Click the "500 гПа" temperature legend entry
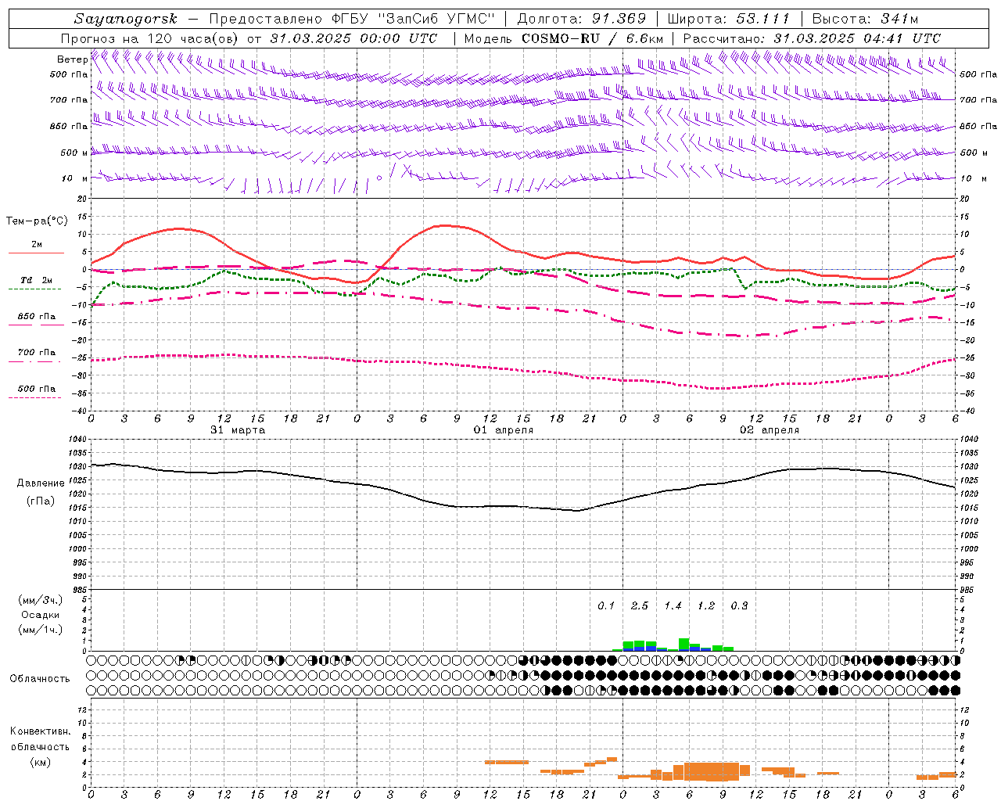The width and height of the screenshot is (1001, 801). (36, 389)
